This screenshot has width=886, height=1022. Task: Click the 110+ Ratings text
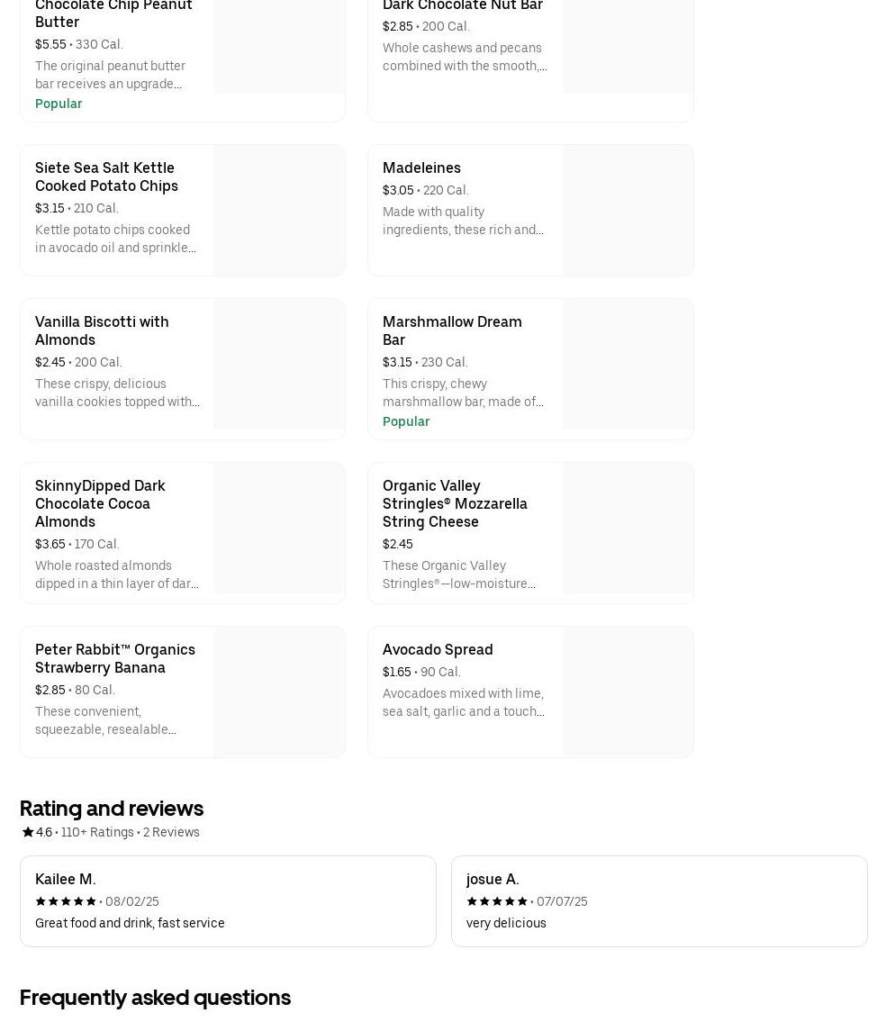tap(97, 832)
